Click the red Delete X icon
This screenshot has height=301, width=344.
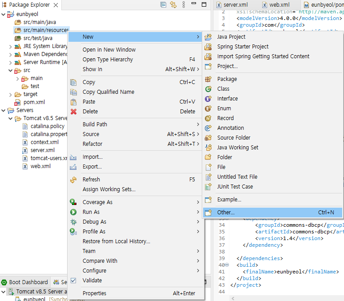tap(73, 112)
